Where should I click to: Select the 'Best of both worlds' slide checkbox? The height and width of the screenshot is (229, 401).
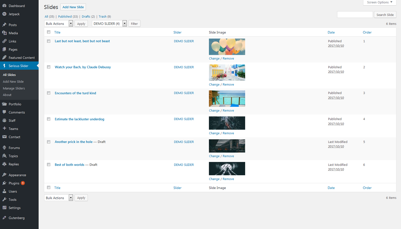(x=49, y=165)
